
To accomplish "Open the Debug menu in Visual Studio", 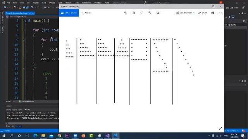I will [52, 3].
